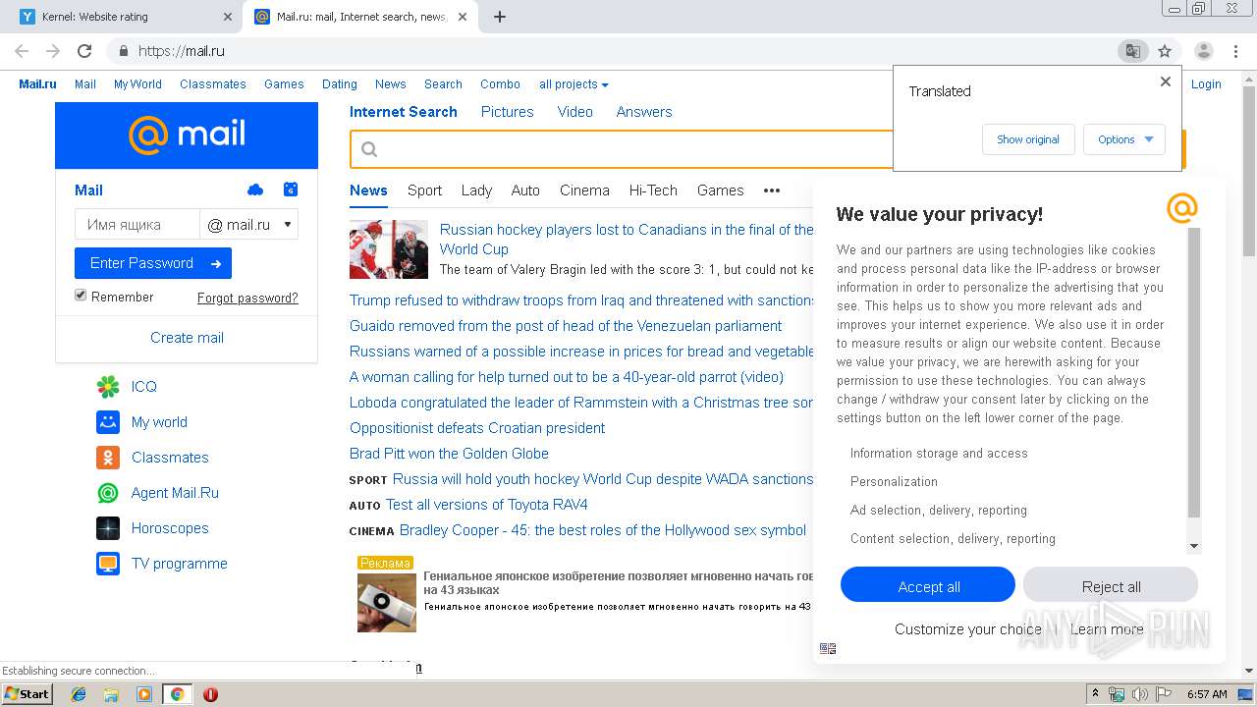Open Guaido removed from Venezuelan parliament article

566,326
